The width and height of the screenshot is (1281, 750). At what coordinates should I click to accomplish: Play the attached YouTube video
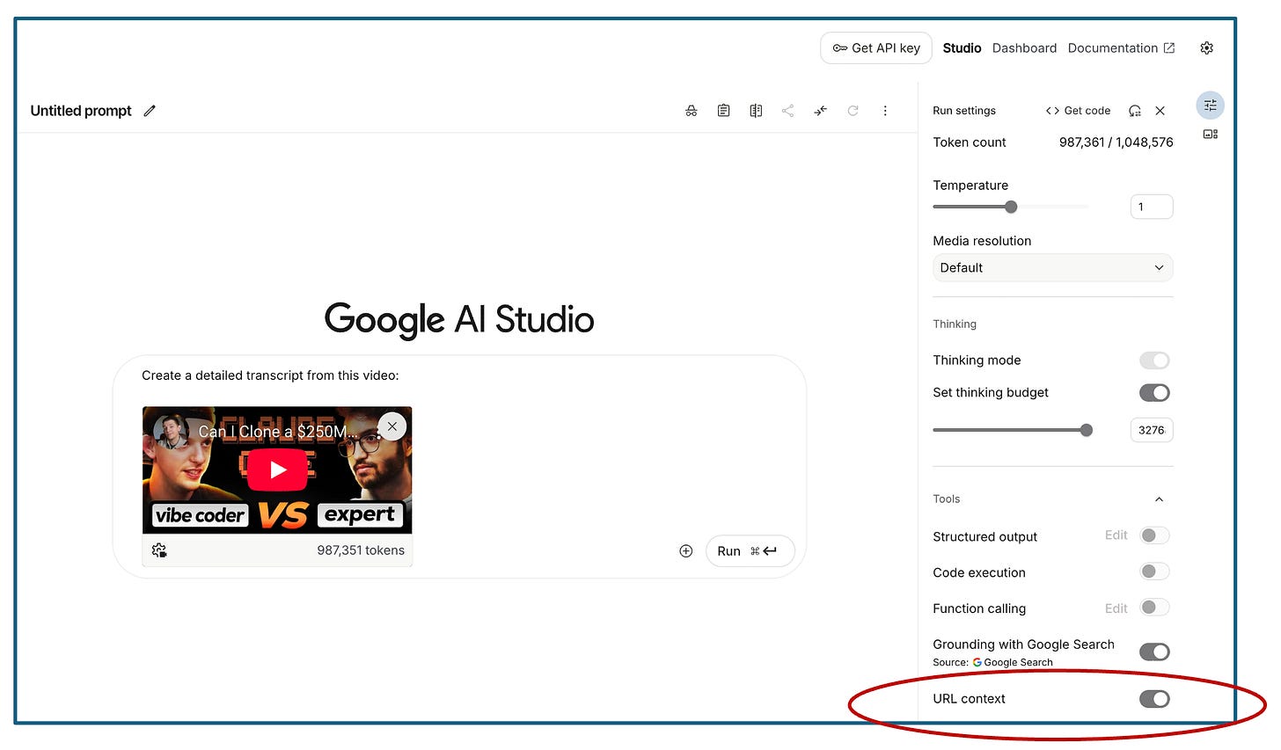(x=278, y=470)
